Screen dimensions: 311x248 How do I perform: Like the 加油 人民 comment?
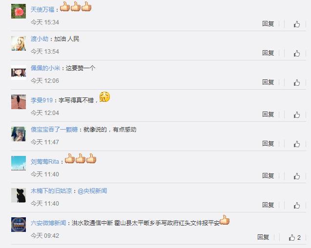297,53
